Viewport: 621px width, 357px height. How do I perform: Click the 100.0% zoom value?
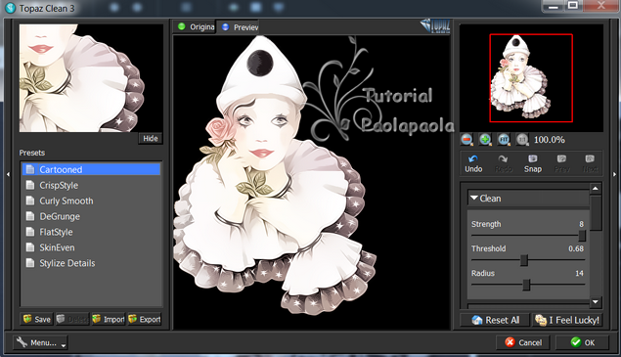click(549, 140)
